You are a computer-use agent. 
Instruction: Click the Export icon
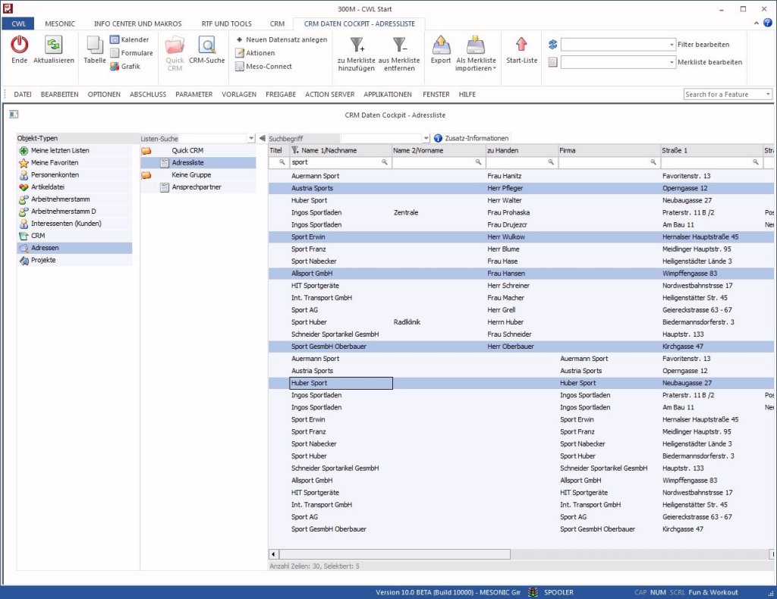point(441,45)
